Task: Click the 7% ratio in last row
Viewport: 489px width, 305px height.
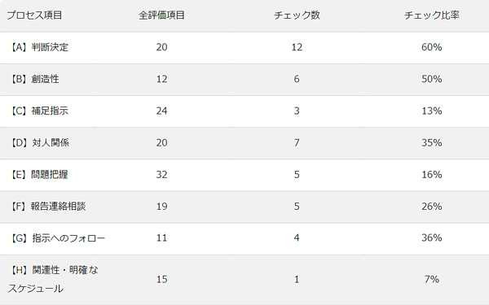Action: pyautogui.click(x=432, y=279)
